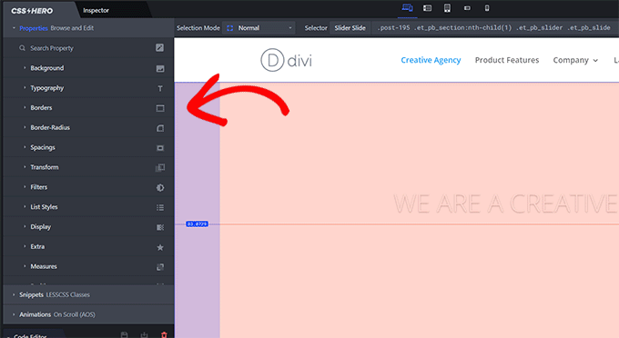This screenshot has height=338, width=619.
Task: Expand the Typography property group
Action: pyautogui.click(x=88, y=88)
